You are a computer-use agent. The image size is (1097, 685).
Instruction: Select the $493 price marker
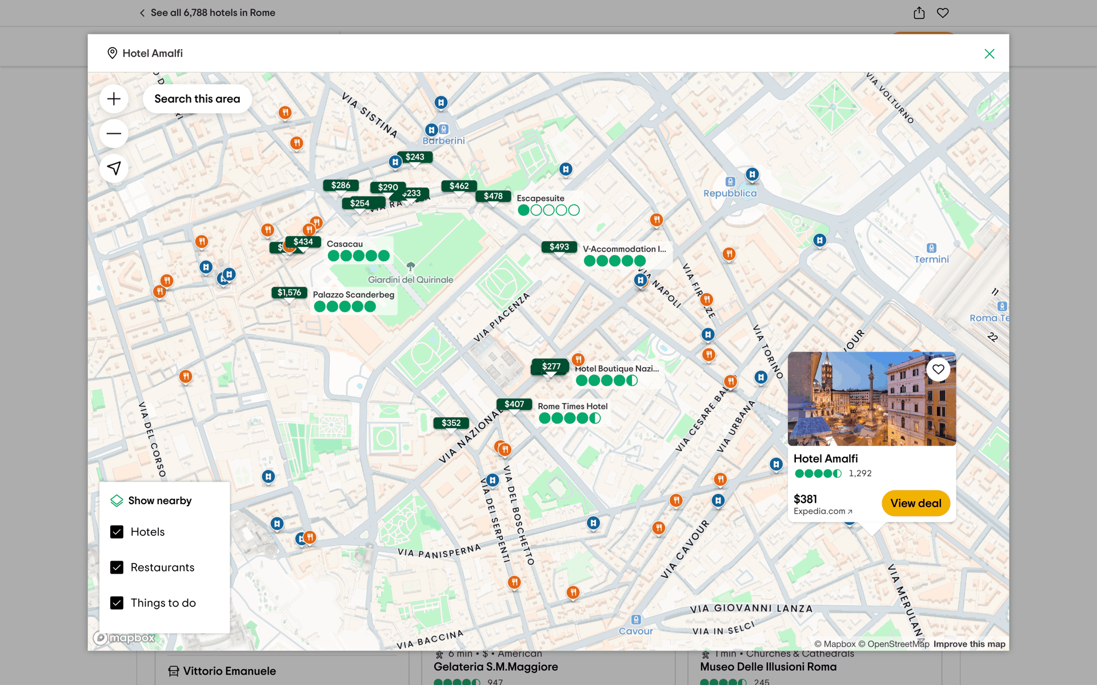pos(559,247)
